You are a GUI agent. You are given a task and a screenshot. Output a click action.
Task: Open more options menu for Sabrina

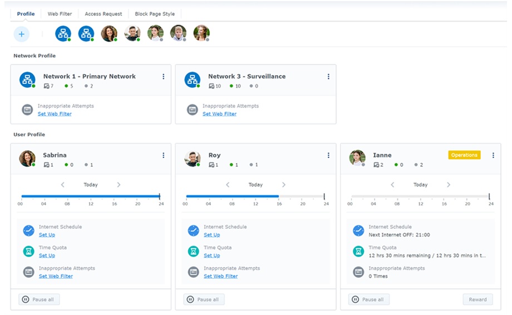pyautogui.click(x=163, y=155)
